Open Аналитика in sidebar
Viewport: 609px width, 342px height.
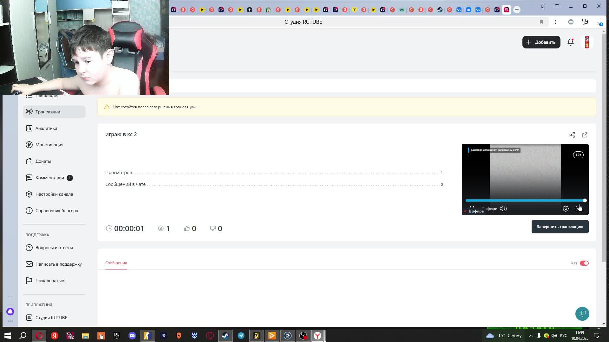pyautogui.click(x=46, y=128)
